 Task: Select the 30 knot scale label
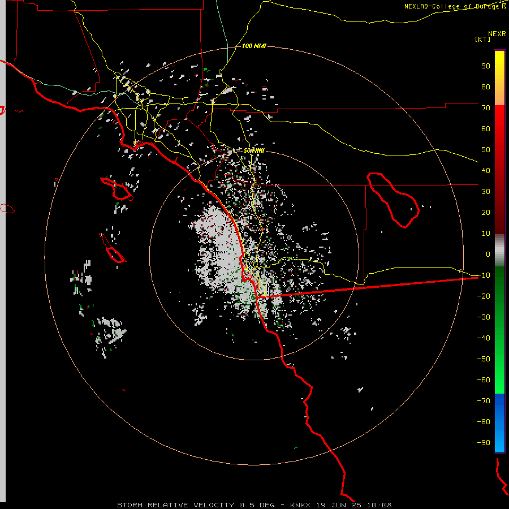[486, 192]
